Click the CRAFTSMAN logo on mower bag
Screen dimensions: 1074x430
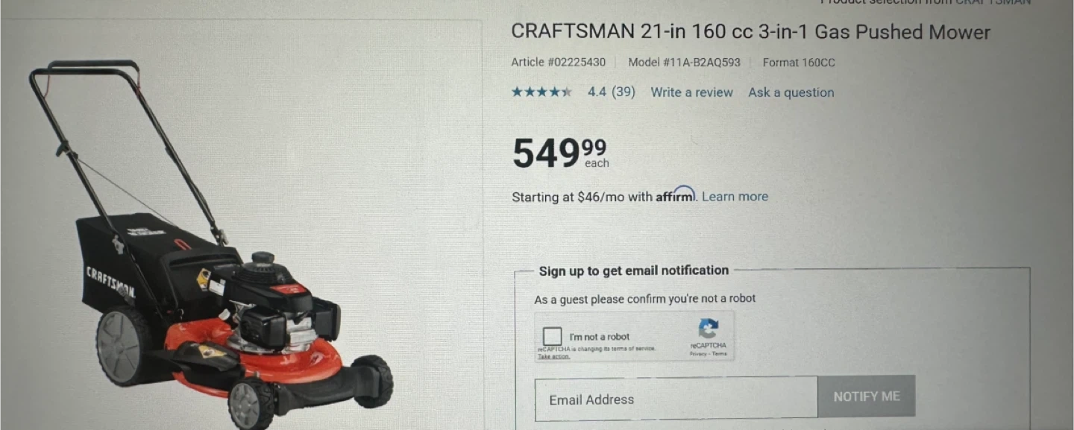click(110, 281)
